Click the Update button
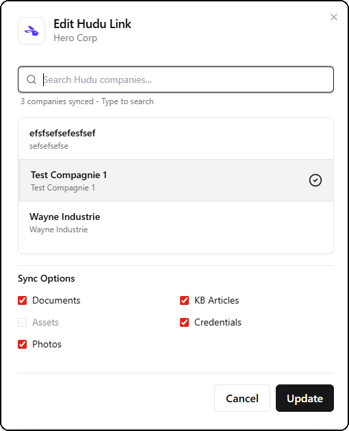This screenshot has height=431, width=349. pyautogui.click(x=305, y=398)
